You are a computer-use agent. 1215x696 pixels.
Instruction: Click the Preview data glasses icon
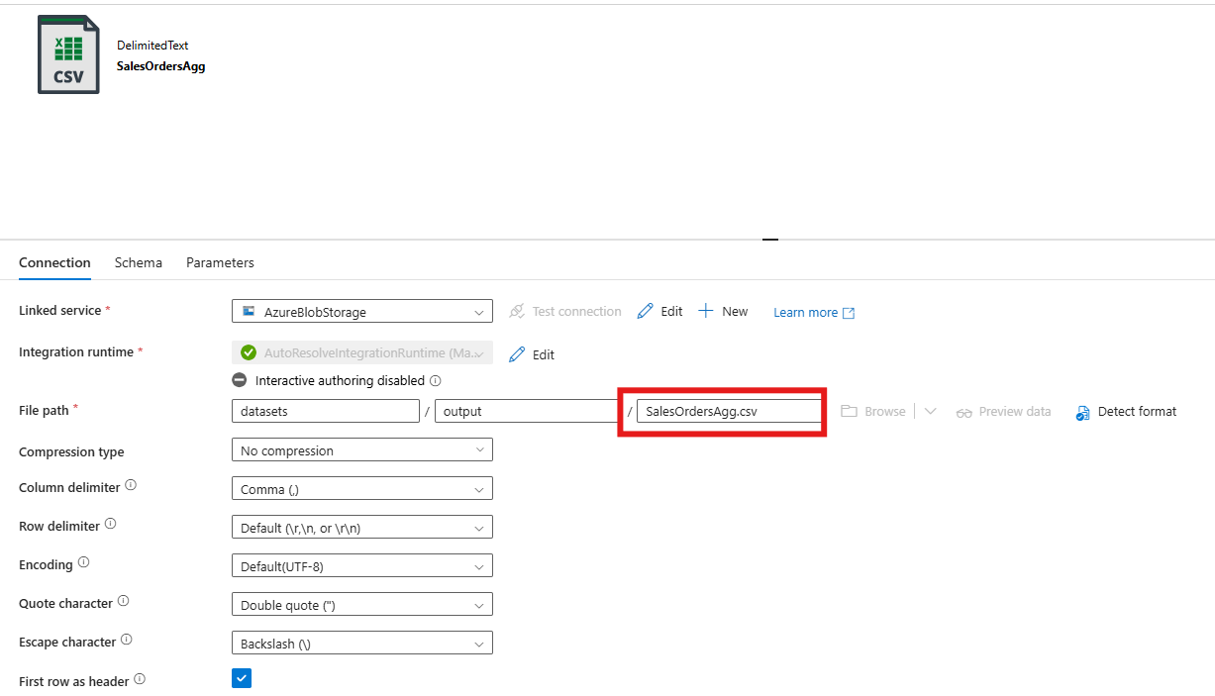tap(964, 412)
